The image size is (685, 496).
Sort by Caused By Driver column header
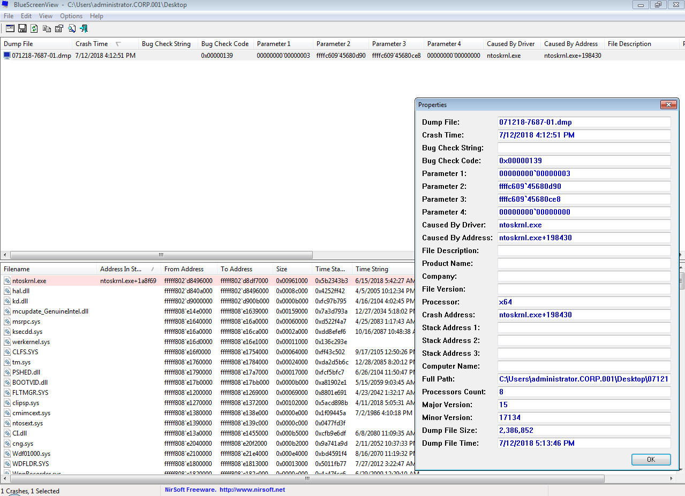(x=512, y=44)
